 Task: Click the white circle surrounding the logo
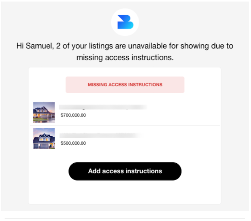(x=125, y=22)
